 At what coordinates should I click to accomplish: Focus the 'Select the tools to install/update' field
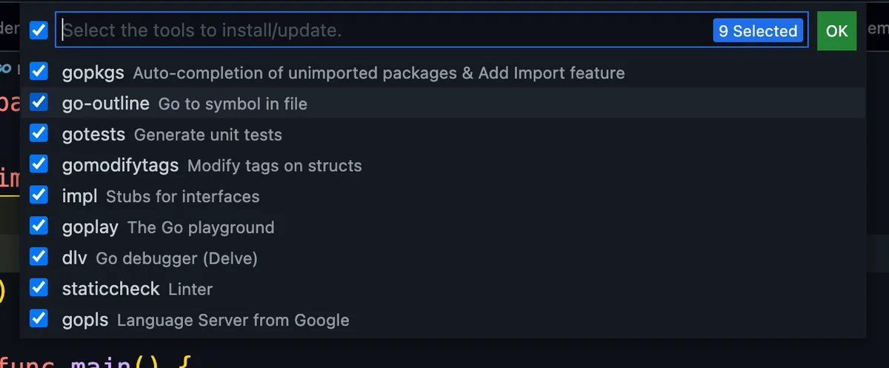[385, 30]
